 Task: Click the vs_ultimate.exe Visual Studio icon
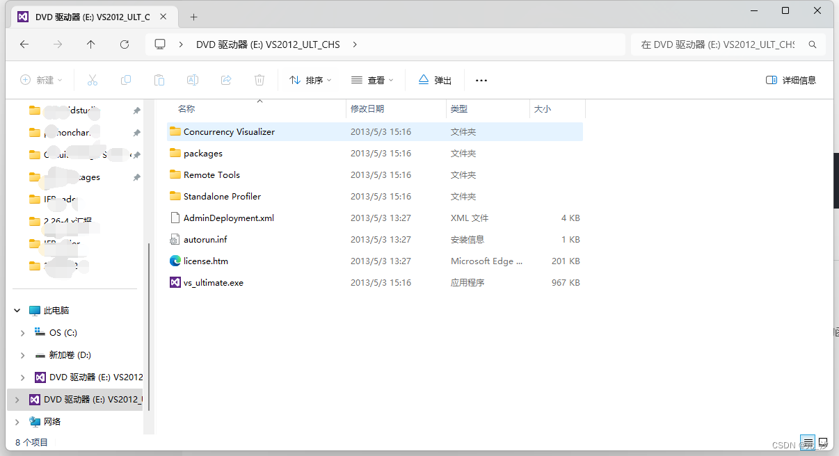175,282
